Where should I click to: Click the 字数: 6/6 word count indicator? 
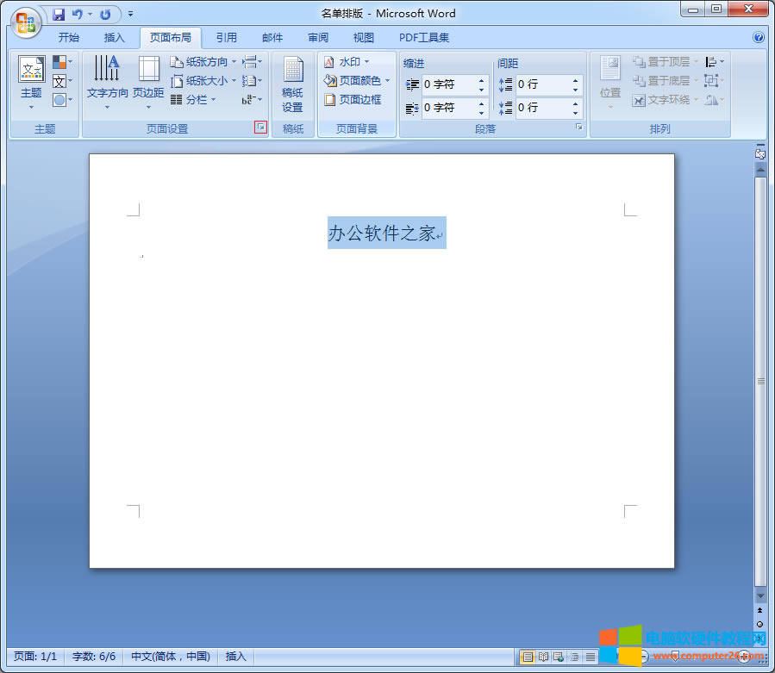pyautogui.click(x=93, y=656)
